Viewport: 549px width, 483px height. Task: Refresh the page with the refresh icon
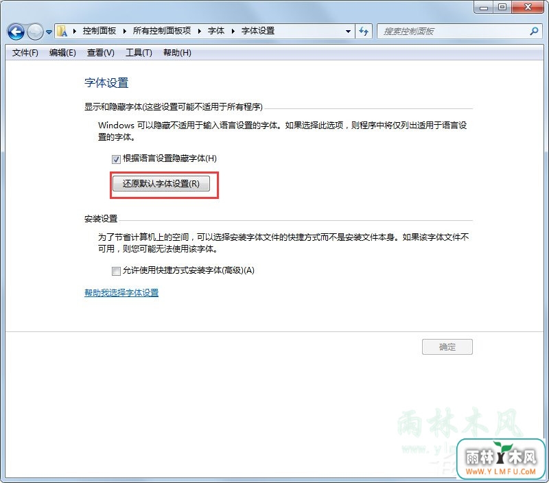point(364,32)
